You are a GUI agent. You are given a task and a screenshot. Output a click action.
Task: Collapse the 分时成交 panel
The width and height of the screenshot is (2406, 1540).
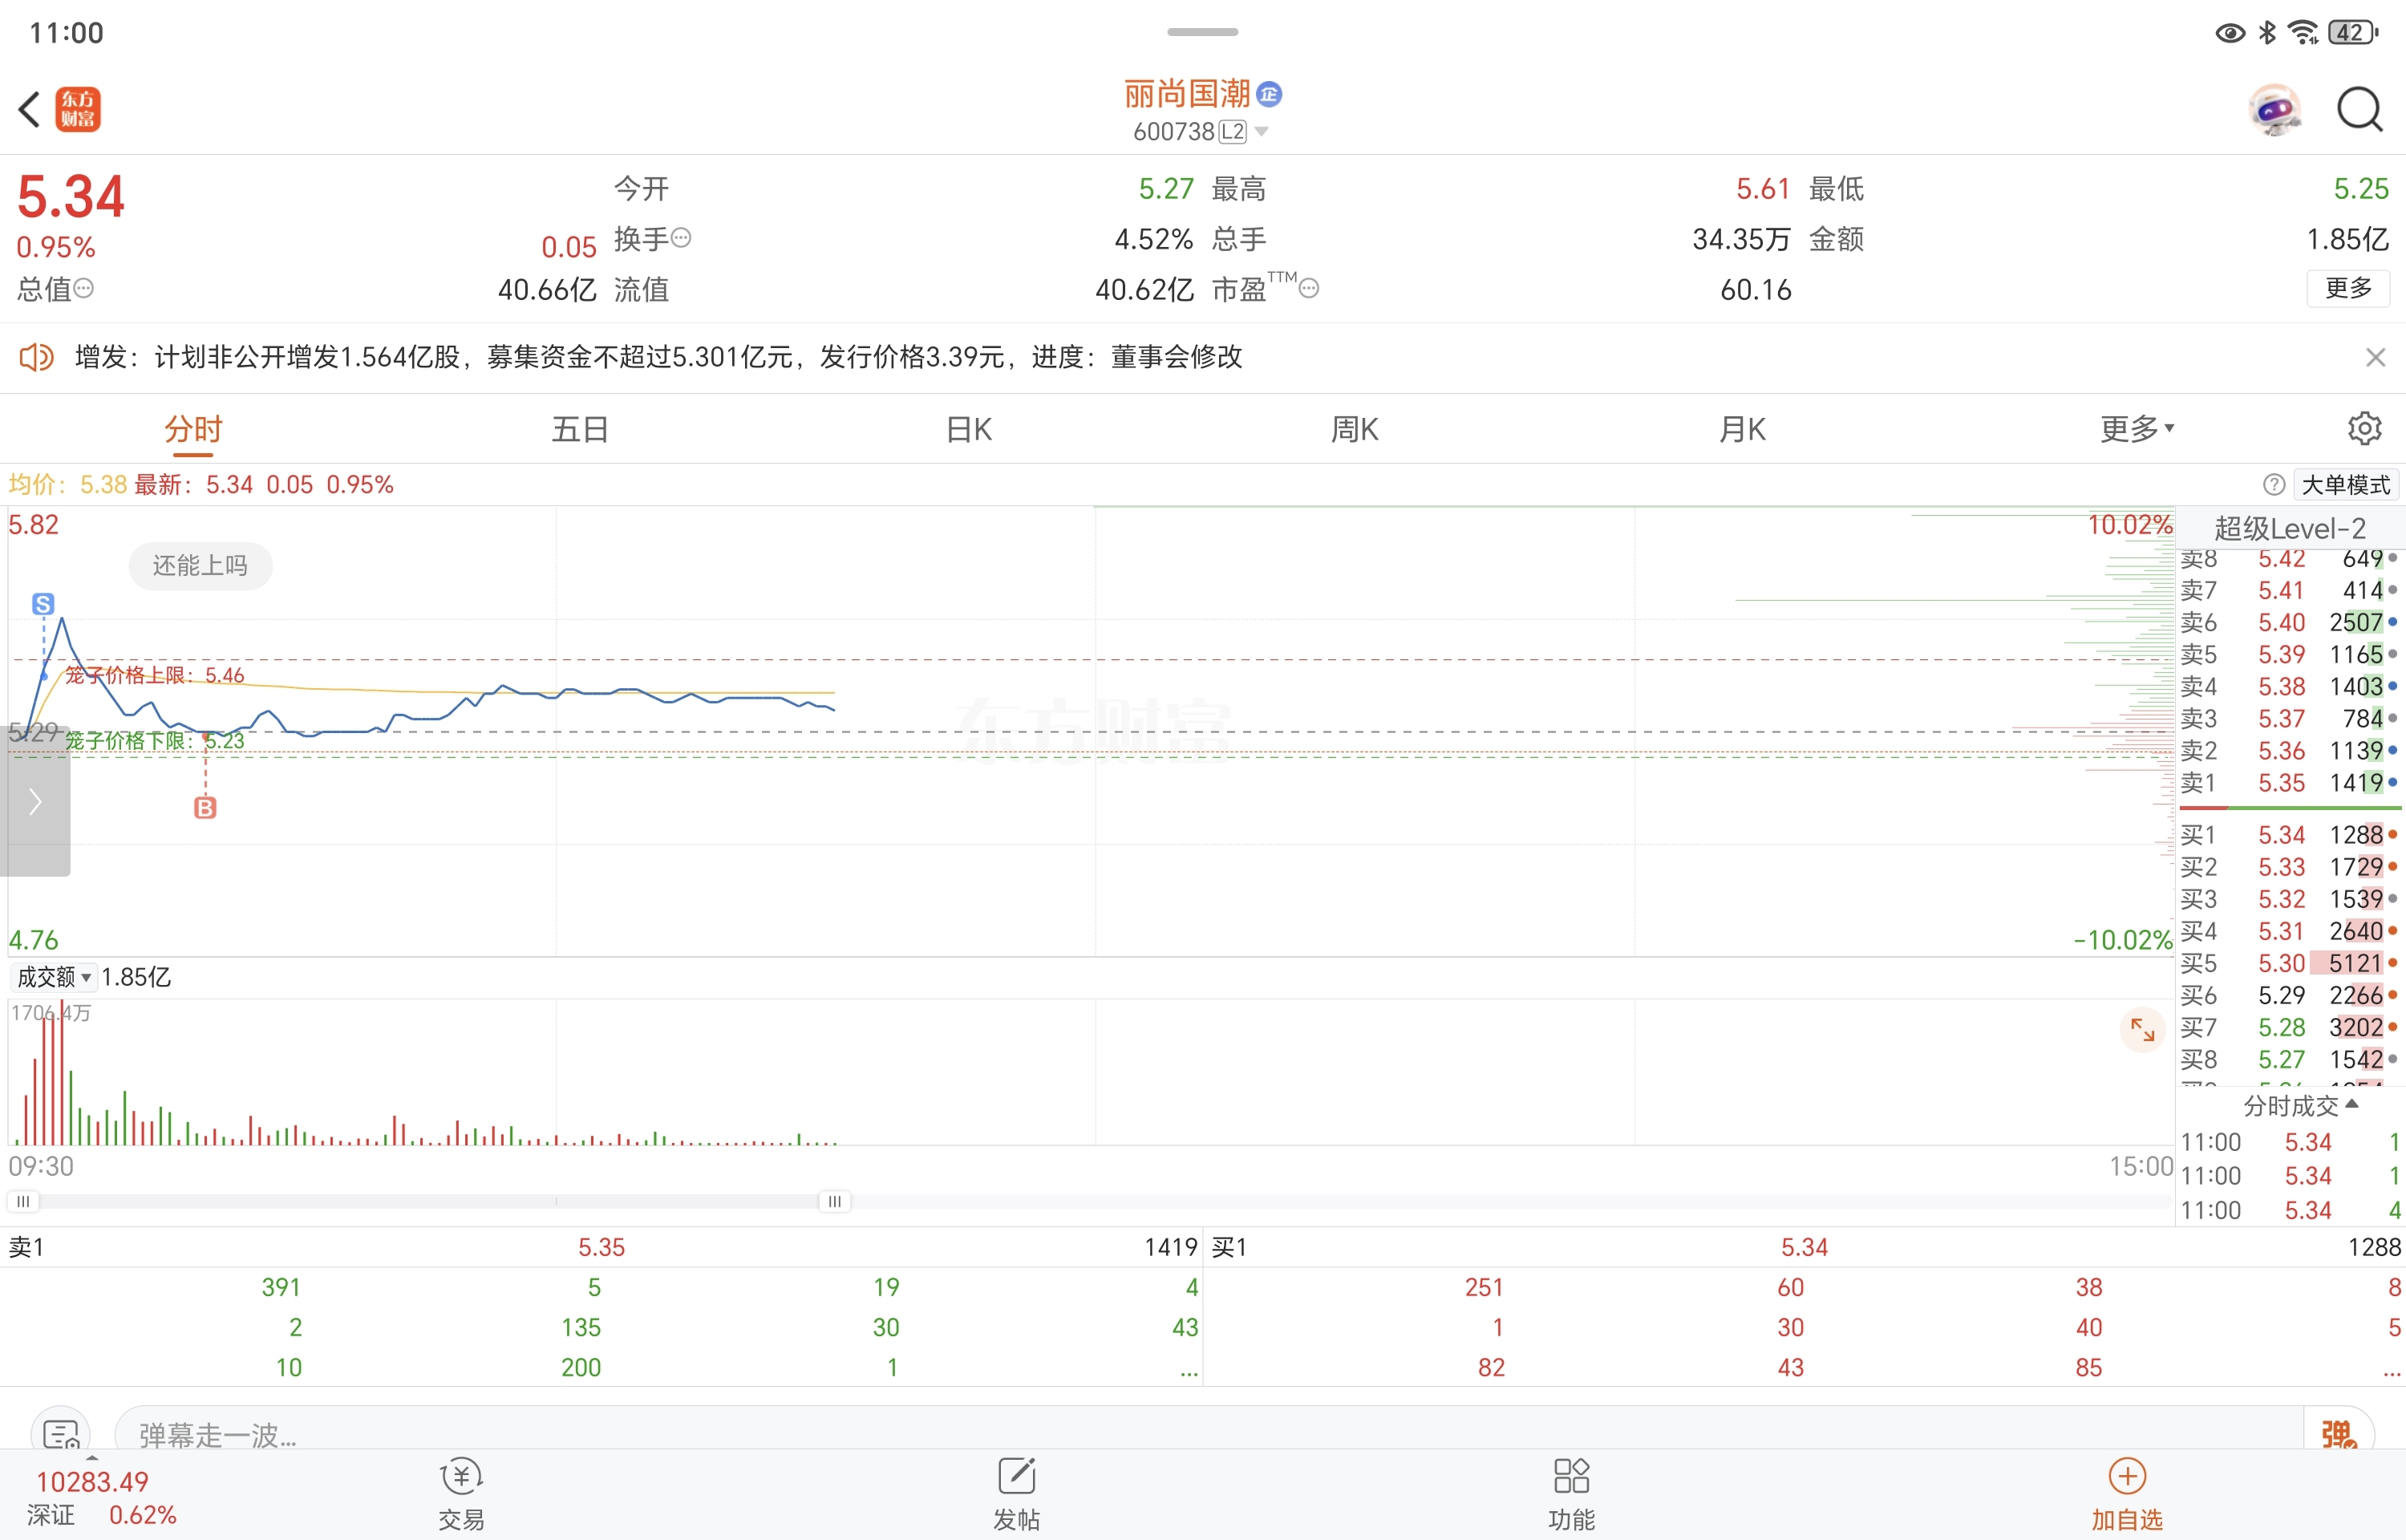pos(2300,1106)
